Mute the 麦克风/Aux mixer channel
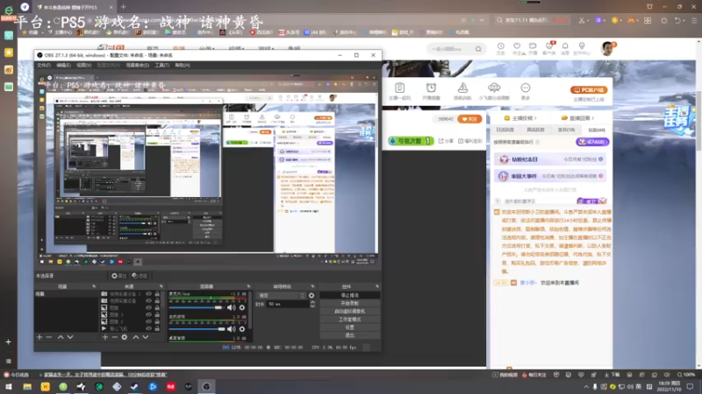The height and width of the screenshot is (394, 702). [x=231, y=307]
